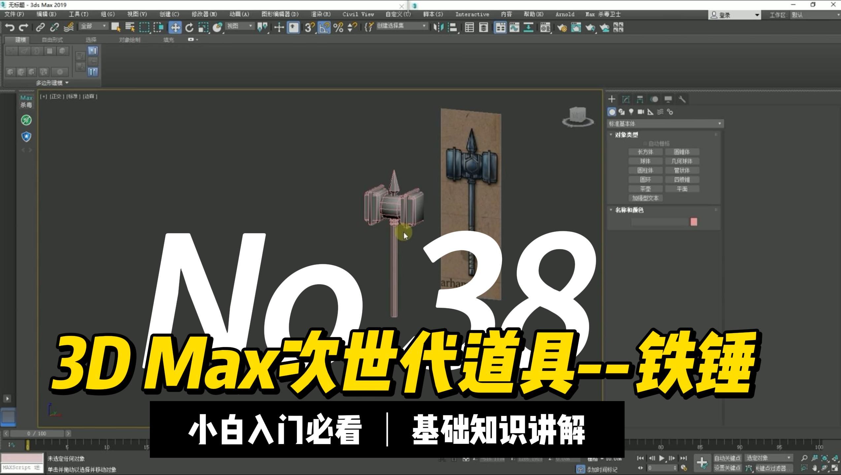This screenshot has width=841, height=475.
Task: Select the 摄影机 (Cameras) category icon
Action: click(x=640, y=112)
